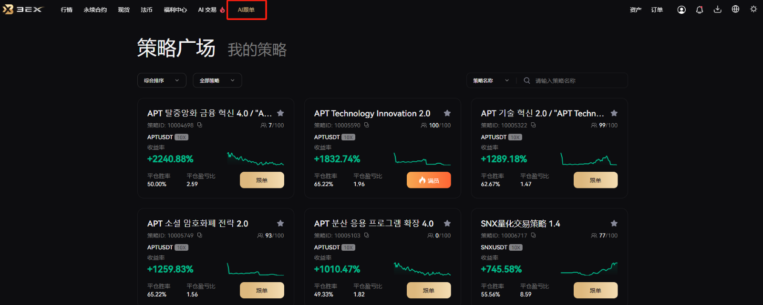The width and height of the screenshot is (763, 305).
Task: Click the +745.58% yield chart thumbnail
Action: click(589, 269)
